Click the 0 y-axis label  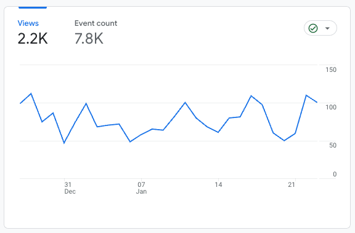pyautogui.click(x=335, y=174)
